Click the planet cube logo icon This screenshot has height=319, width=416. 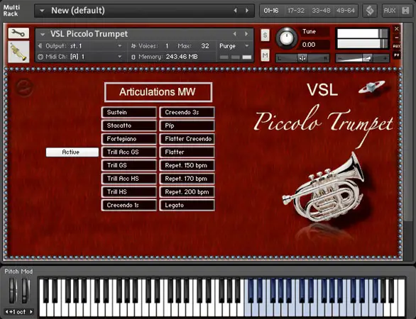click(x=371, y=87)
